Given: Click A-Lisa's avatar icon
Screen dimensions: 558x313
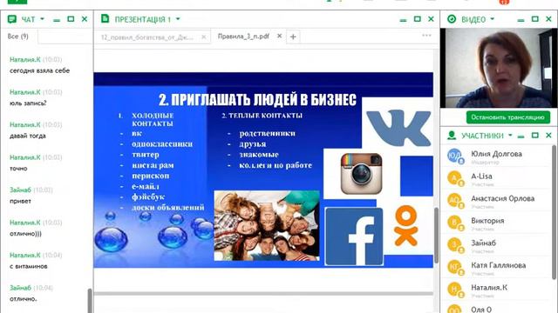Looking at the screenshot, I should (x=455, y=178).
